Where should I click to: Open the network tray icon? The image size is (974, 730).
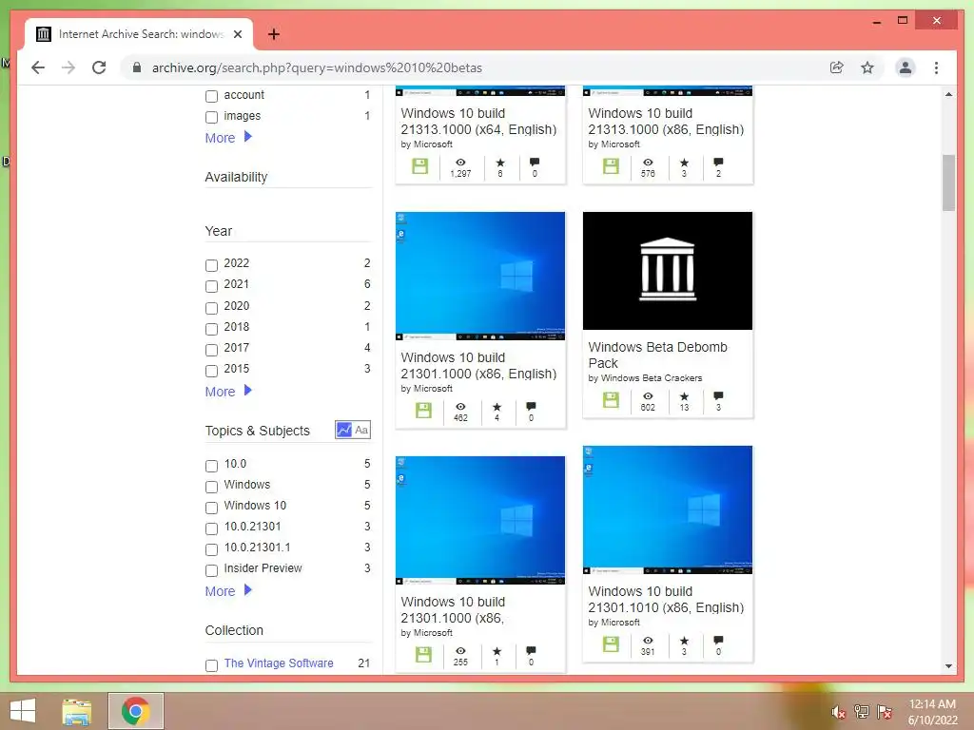[x=861, y=712]
